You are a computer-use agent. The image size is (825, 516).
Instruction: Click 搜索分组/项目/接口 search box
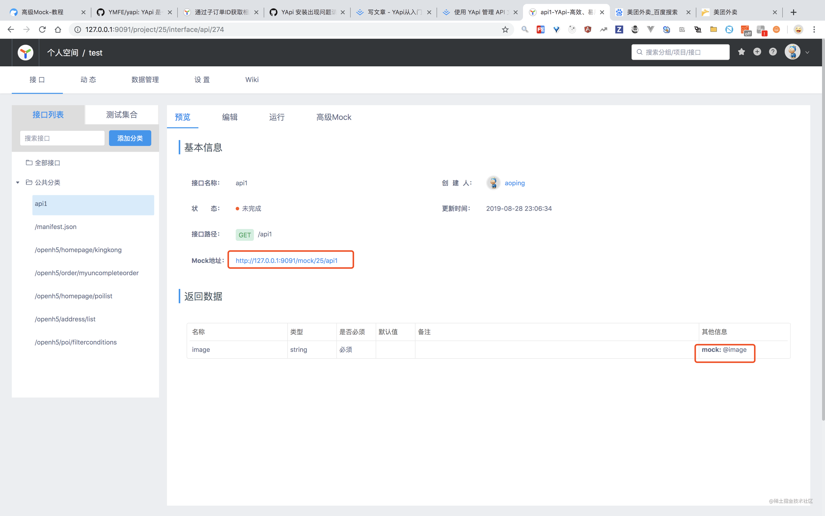(x=680, y=52)
